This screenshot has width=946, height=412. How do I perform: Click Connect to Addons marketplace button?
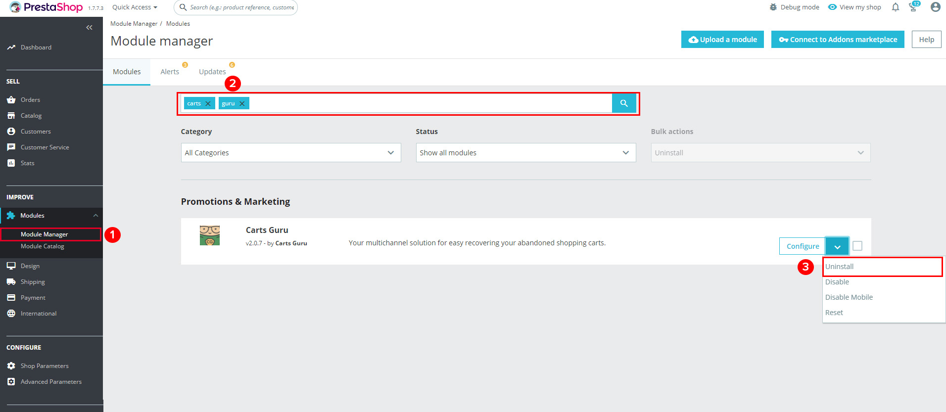pyautogui.click(x=838, y=40)
